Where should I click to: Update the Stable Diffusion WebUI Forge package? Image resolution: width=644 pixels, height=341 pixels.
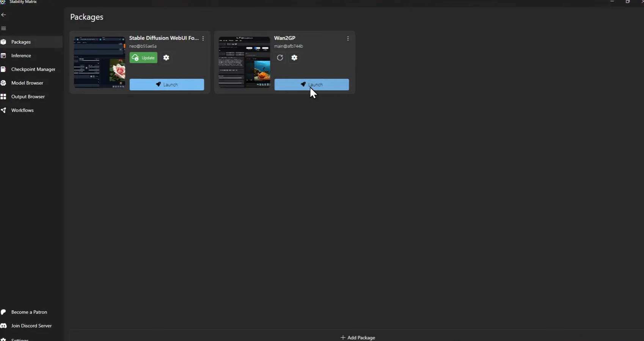point(143,58)
